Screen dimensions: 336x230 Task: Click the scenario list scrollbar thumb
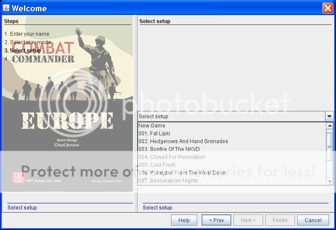329,147
